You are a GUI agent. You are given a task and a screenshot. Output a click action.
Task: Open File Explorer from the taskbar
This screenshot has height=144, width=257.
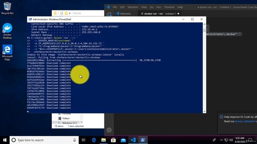tap(104, 140)
